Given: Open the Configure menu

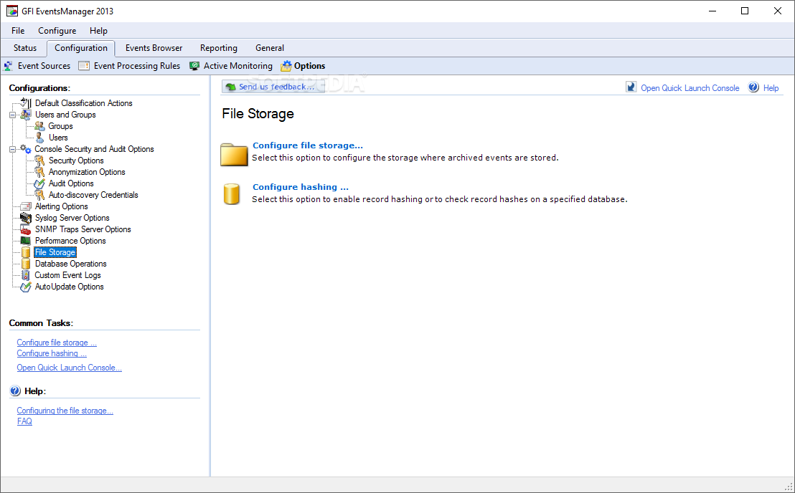Looking at the screenshot, I should 57,30.
